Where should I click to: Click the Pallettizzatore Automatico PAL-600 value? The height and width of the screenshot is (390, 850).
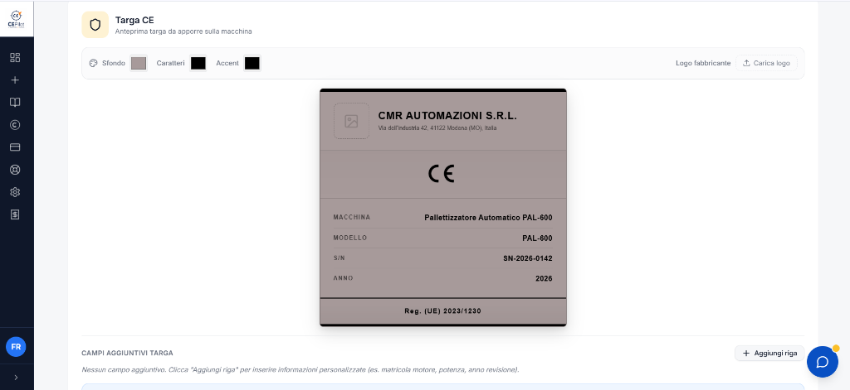(488, 218)
